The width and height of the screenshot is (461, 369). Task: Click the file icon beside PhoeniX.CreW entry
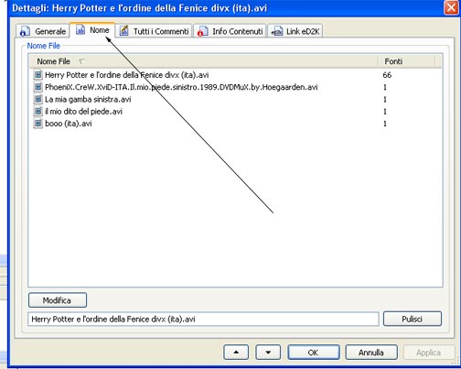38,87
